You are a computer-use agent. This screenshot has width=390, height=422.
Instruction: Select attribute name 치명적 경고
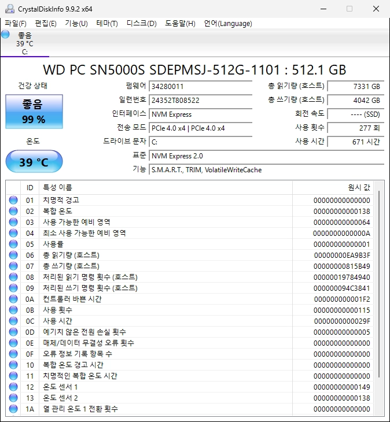(x=61, y=200)
